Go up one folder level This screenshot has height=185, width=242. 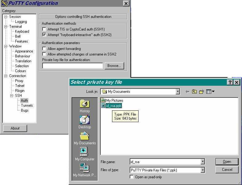point(194,92)
